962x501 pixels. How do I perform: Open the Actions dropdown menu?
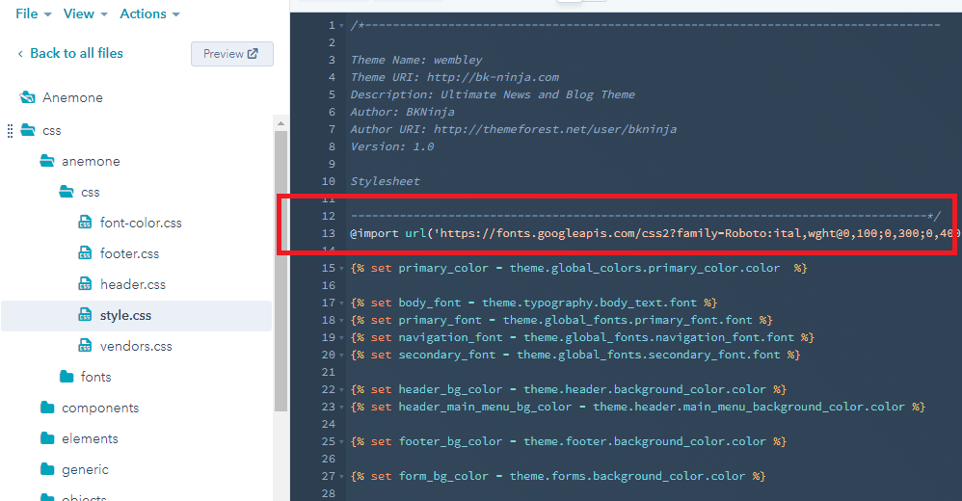click(x=149, y=13)
